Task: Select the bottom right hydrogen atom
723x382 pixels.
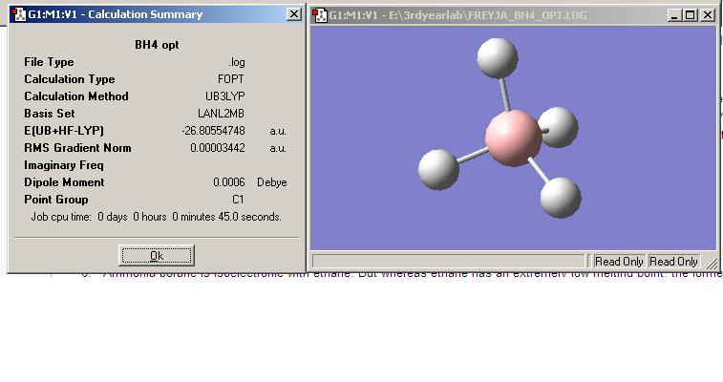Action: [x=561, y=198]
